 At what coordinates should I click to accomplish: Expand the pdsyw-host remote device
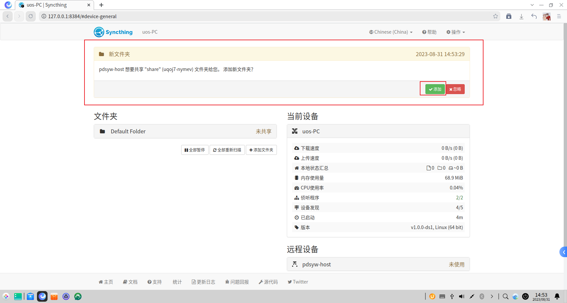pos(378,264)
